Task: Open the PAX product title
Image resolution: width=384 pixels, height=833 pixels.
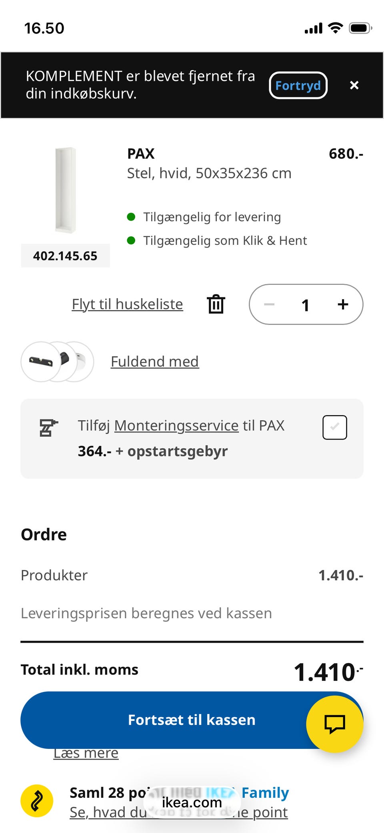Action: pyautogui.click(x=141, y=154)
